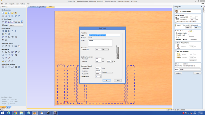Screen dimensions: 205x115
Task: Select the Draw S-curve tool
Action: click(9, 34)
